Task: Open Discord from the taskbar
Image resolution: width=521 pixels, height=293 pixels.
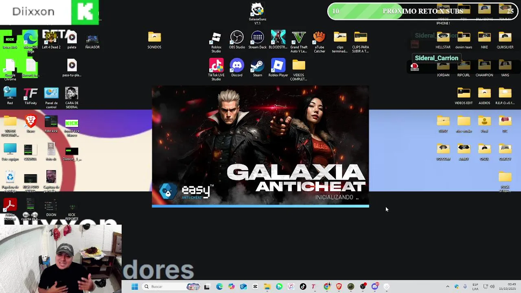Action: pos(375,286)
